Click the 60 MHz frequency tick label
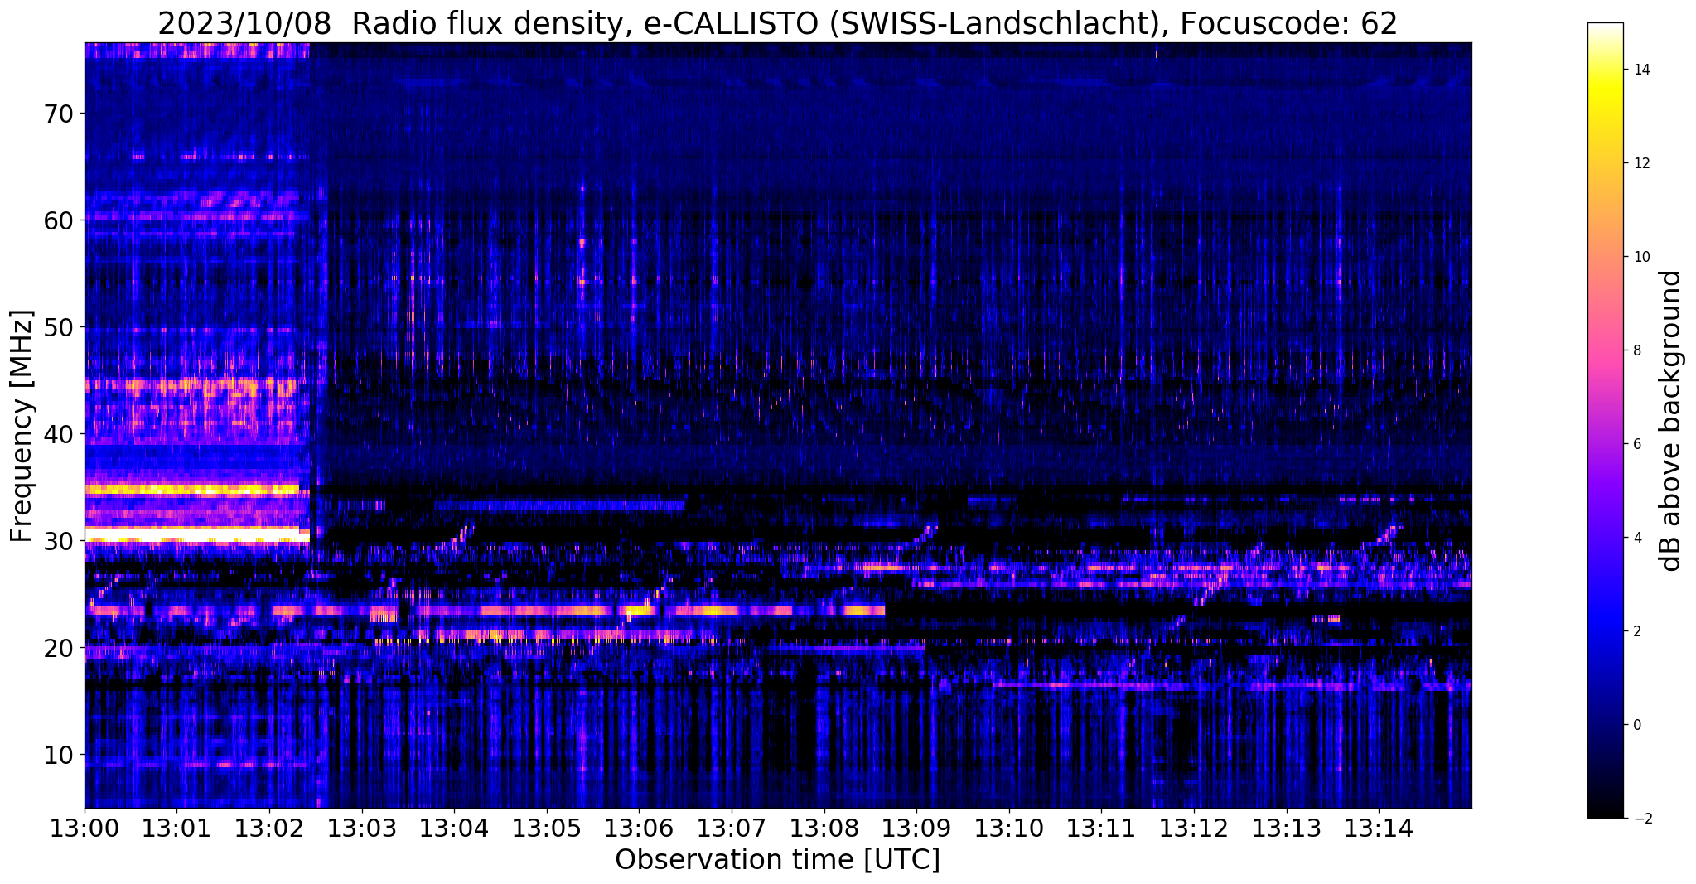The image size is (1696, 884). coord(58,220)
